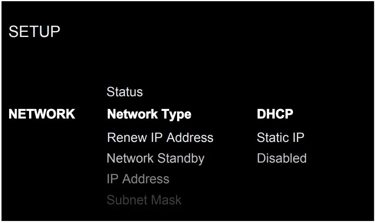Click the SETUP heading
Viewport: 375px width, 223px height.
34,32
